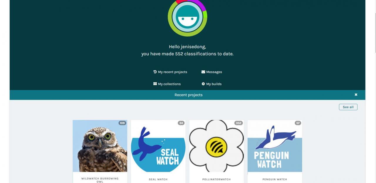Image resolution: width=376 pixels, height=183 pixels.
Task: Click the My builds gear icon
Action: click(x=203, y=84)
